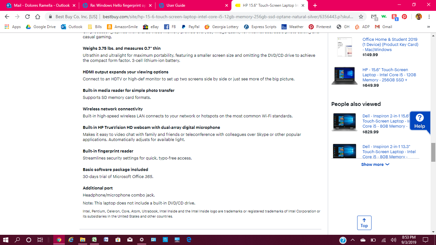Open the Google Drive bookmark
This screenshot has width=436, height=245.
[41, 27]
